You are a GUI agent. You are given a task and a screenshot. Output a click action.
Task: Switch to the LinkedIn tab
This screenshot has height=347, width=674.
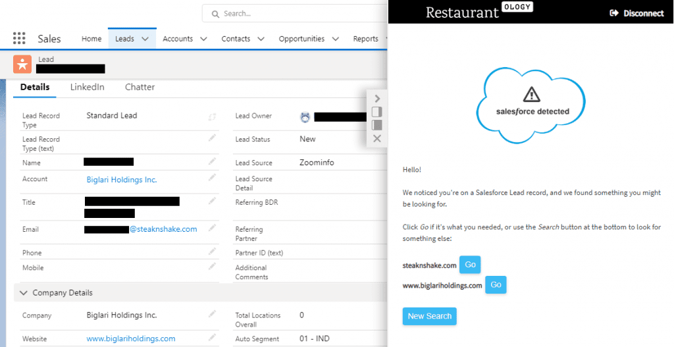pos(88,88)
